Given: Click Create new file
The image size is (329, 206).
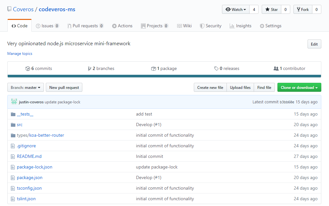Looking at the screenshot, I should point(210,88).
